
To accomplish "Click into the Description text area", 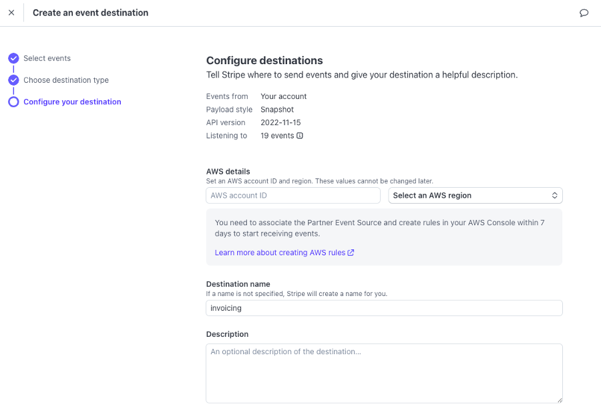I will point(384,373).
